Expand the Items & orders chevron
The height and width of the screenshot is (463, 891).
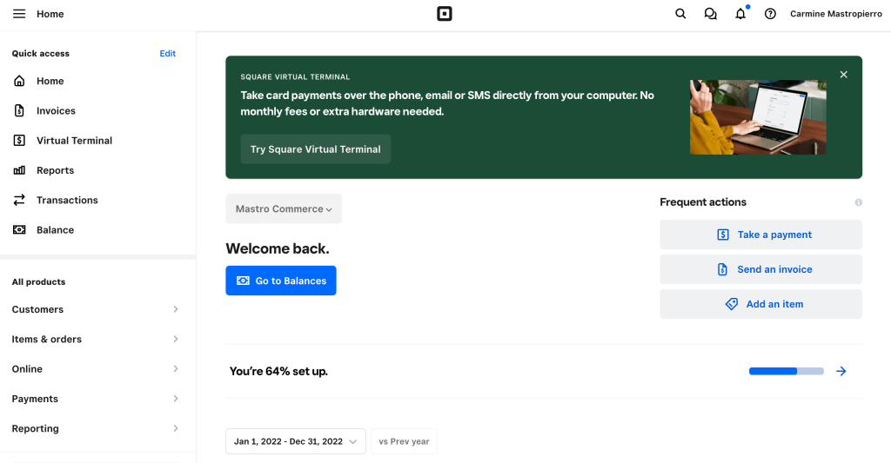[x=176, y=339]
